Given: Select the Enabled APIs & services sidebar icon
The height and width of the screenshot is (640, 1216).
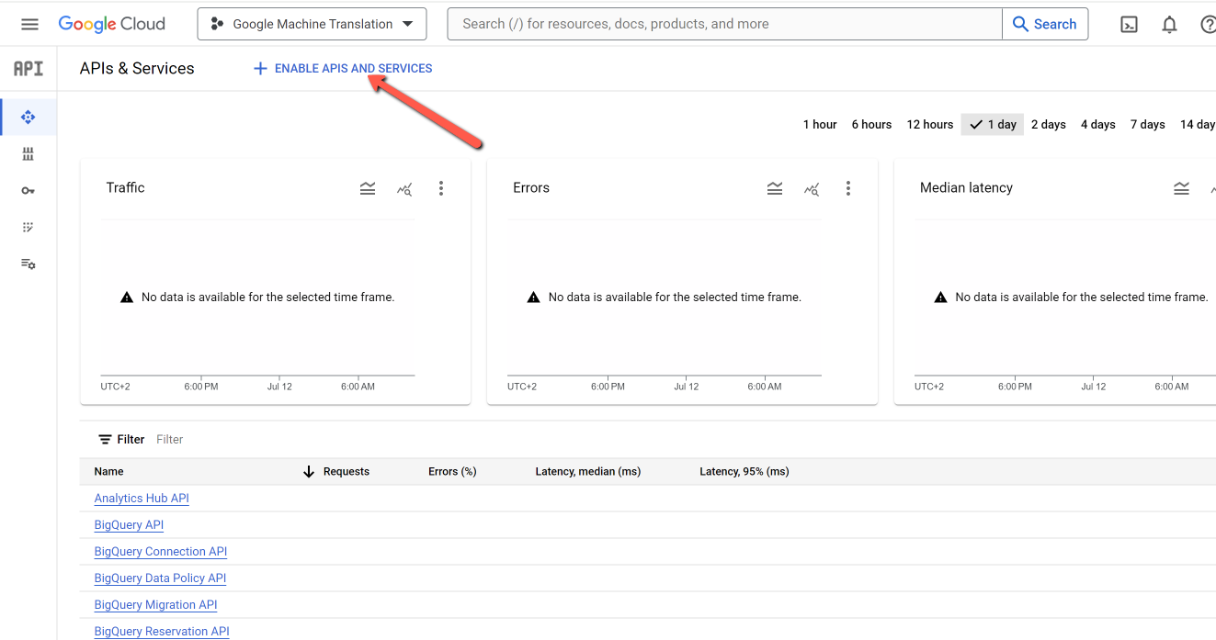Looking at the screenshot, I should pyautogui.click(x=28, y=117).
